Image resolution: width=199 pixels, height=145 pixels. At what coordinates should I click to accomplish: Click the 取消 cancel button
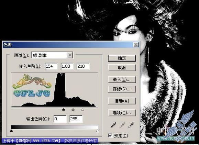click(x=122, y=68)
